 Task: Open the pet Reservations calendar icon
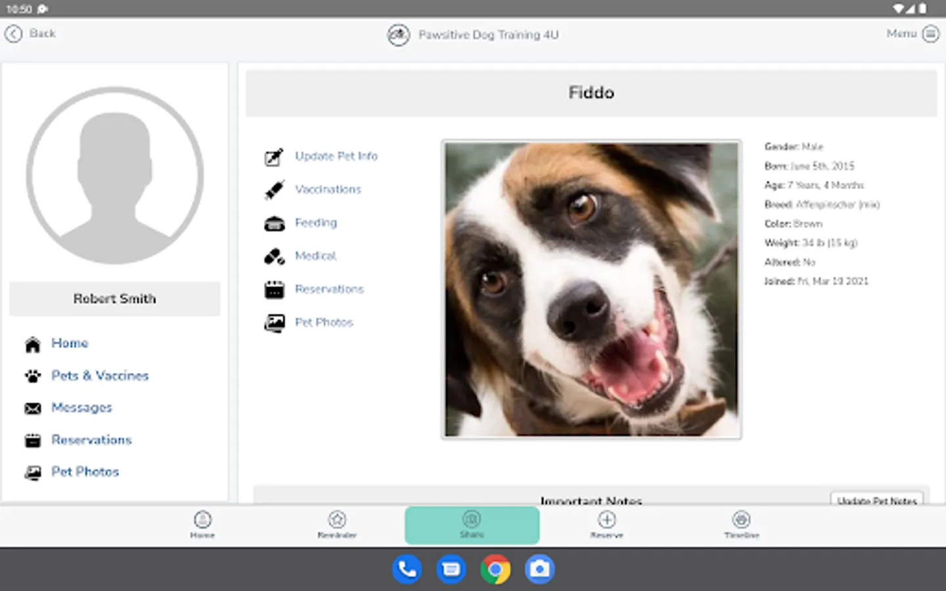(x=274, y=290)
